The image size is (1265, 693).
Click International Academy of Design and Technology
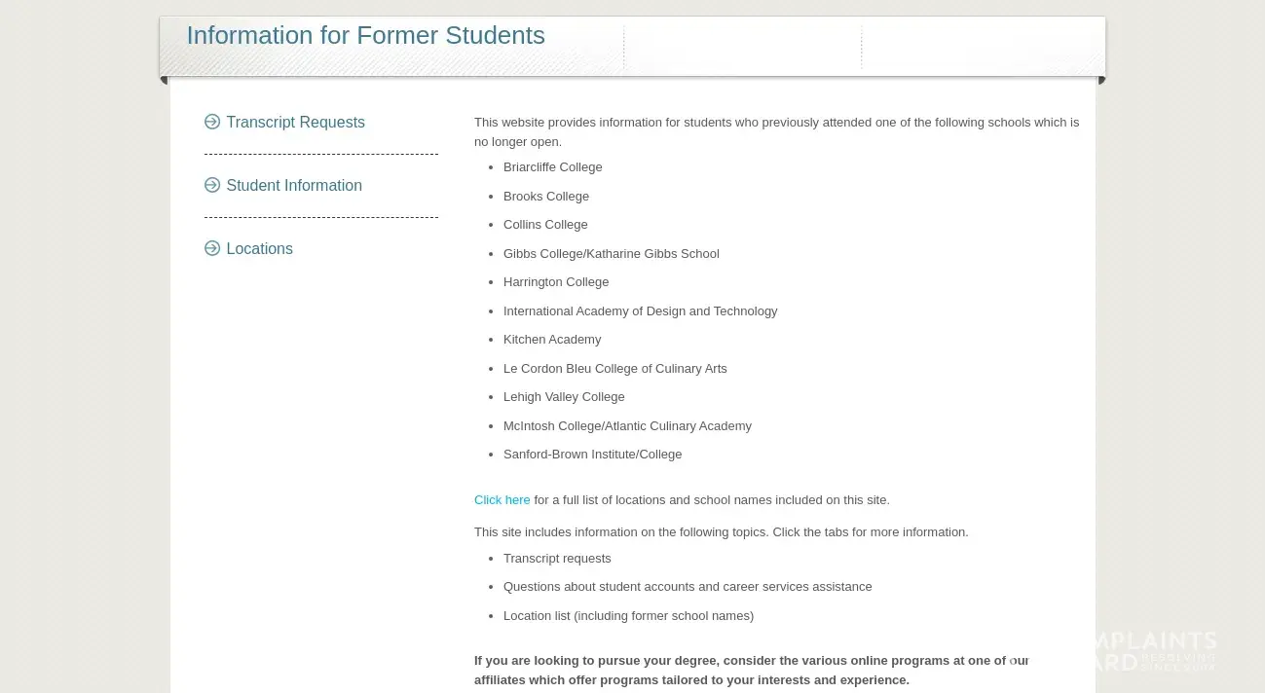pyautogui.click(x=640, y=311)
